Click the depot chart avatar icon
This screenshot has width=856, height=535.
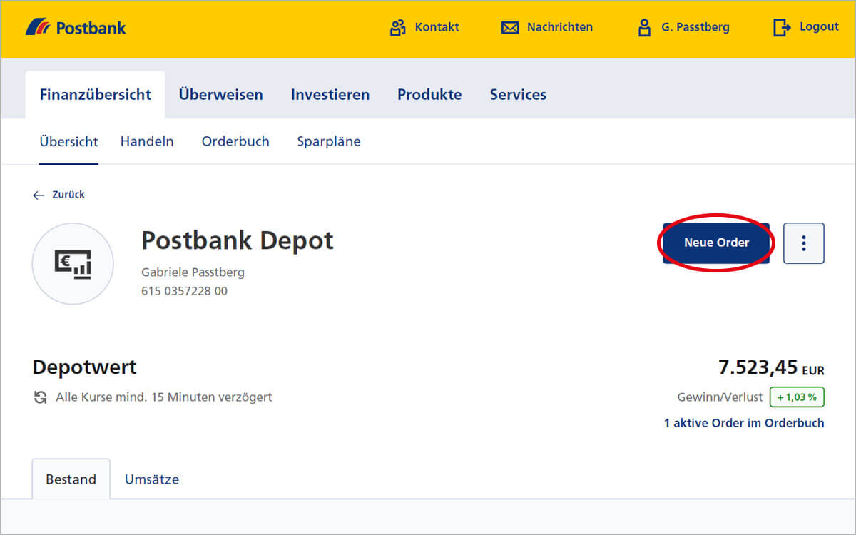(73, 264)
